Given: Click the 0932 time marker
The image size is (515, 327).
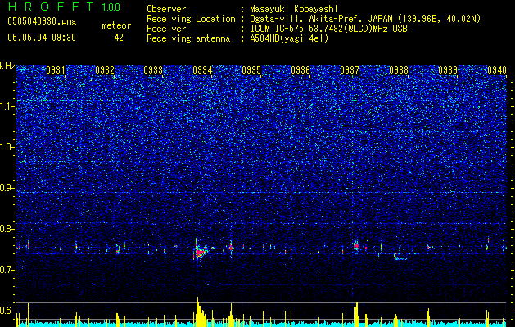Looking at the screenshot, I should pyautogui.click(x=105, y=70).
